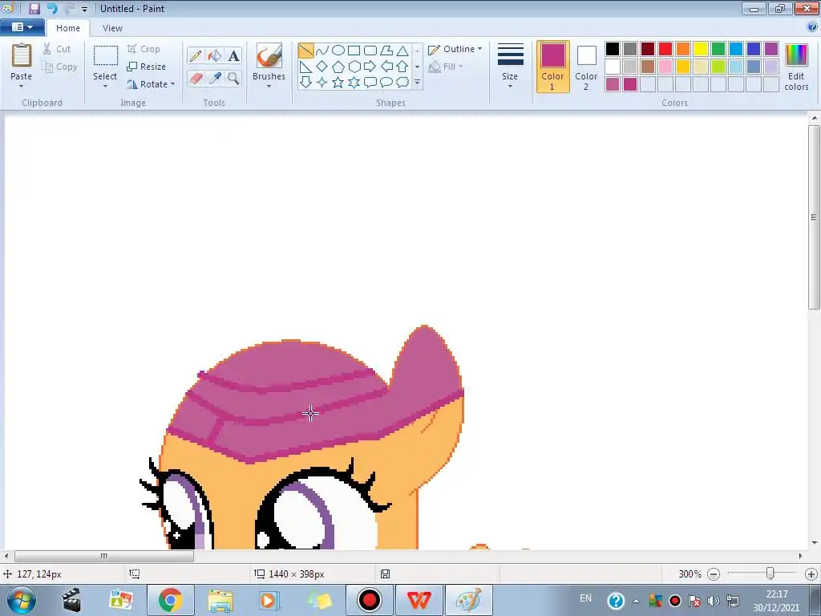This screenshot has height=616, width=821.
Task: Pick the yellow color swatch
Action: pos(701,49)
